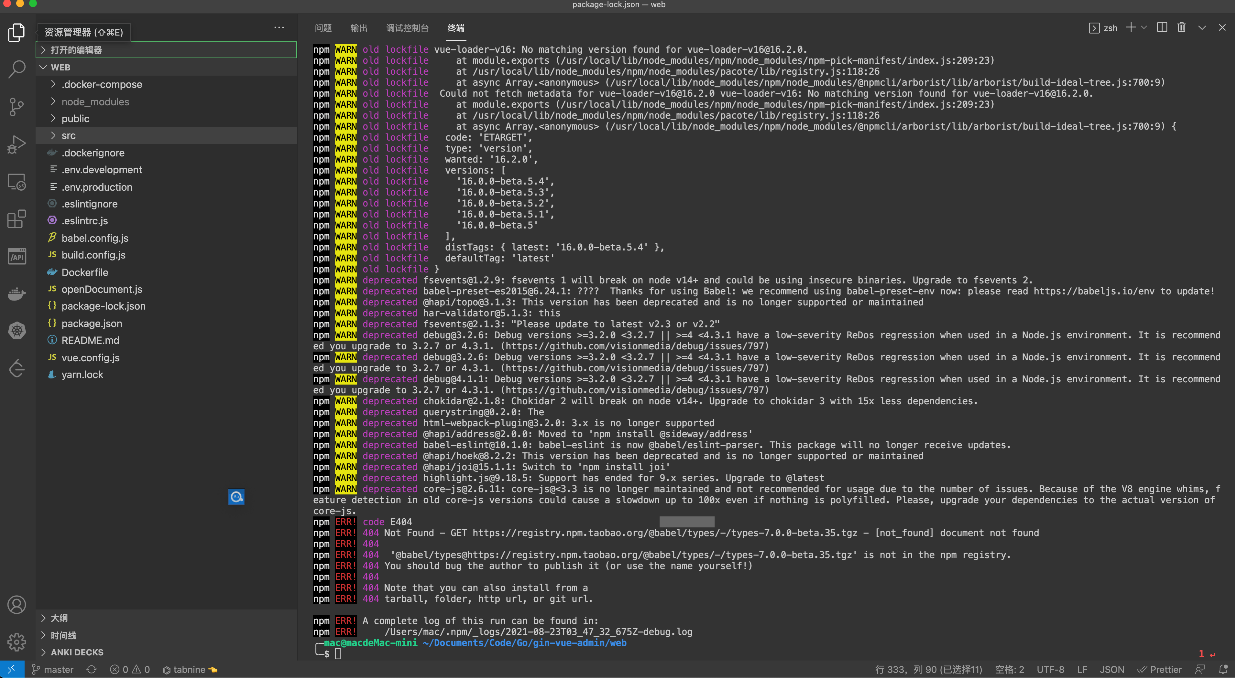
Task: Toggle Problems panel via error count indicator
Action: click(129, 669)
